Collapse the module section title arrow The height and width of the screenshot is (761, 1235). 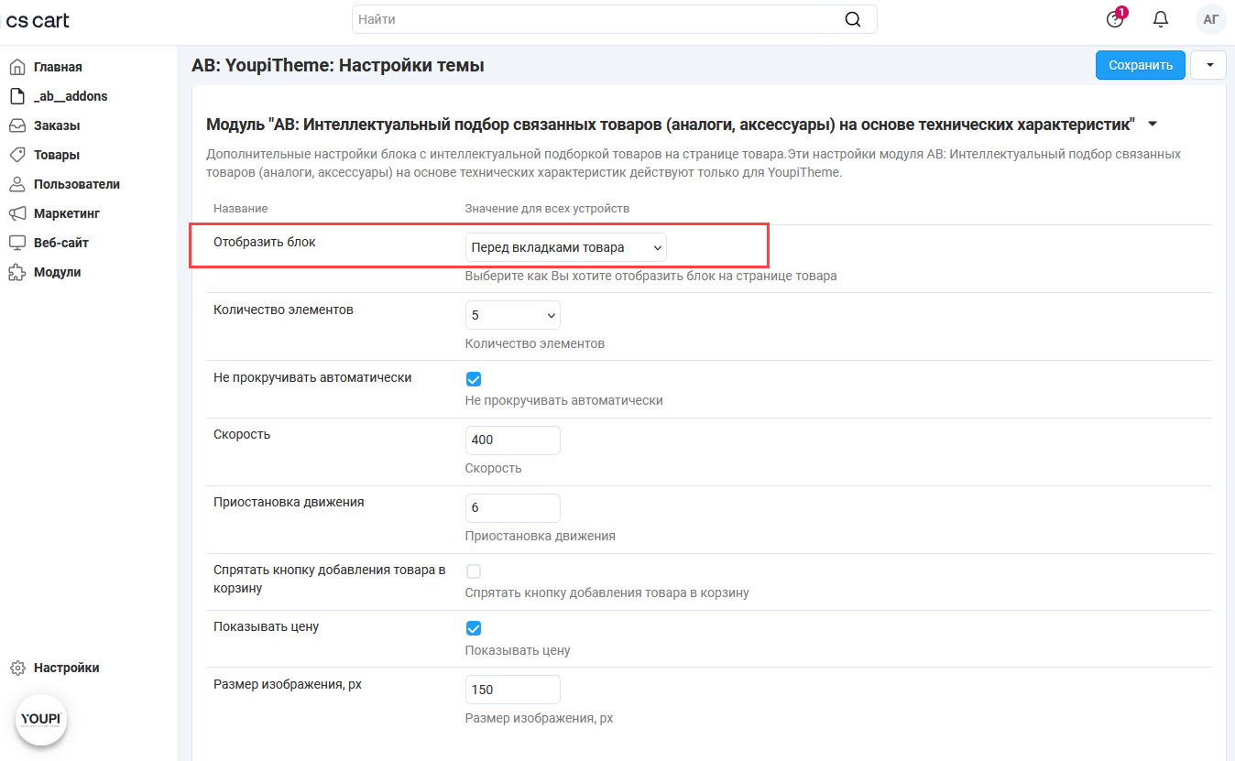pos(1152,124)
